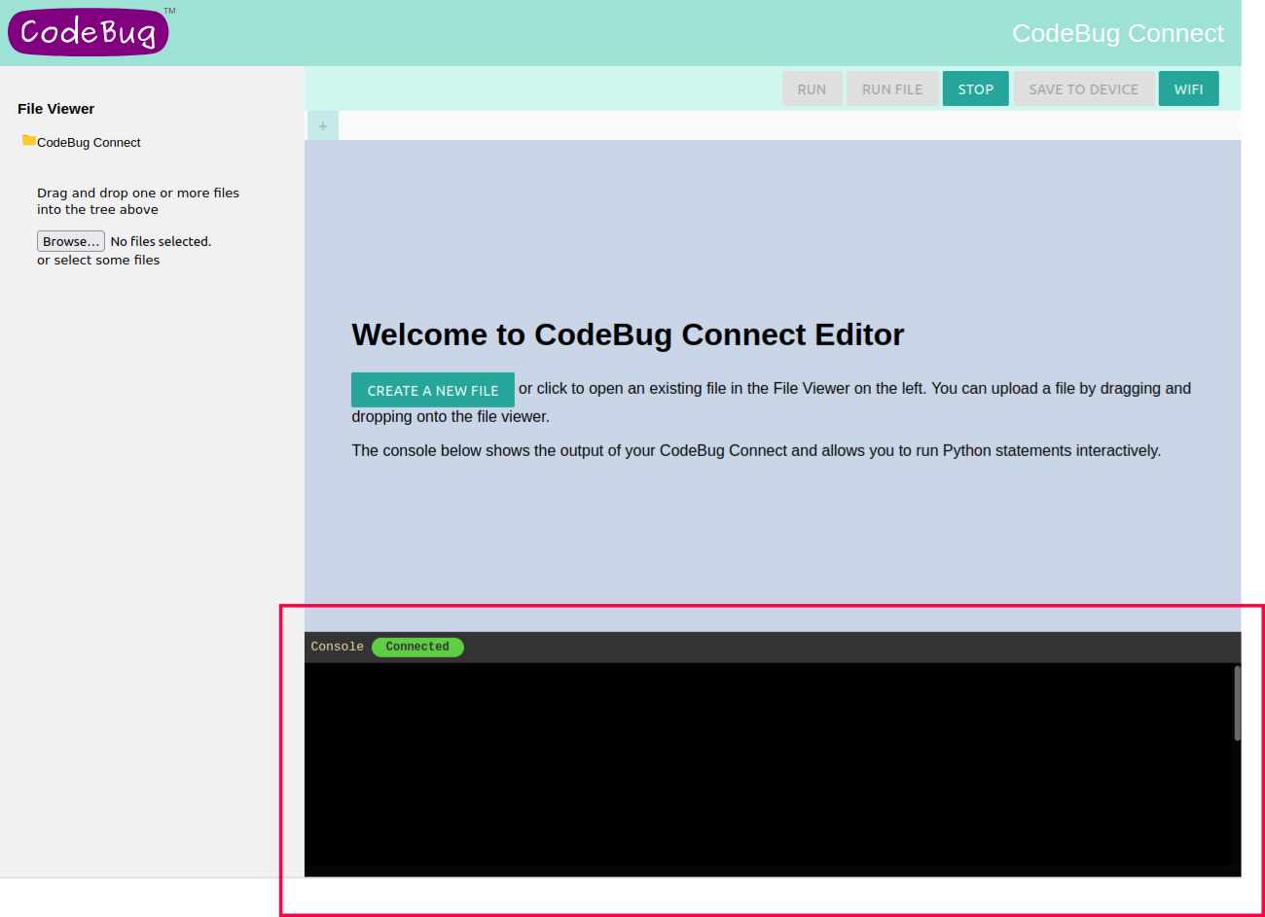Image resolution: width=1265 pixels, height=917 pixels.
Task: Select CodeBug Connect tree item
Action: coord(89,142)
